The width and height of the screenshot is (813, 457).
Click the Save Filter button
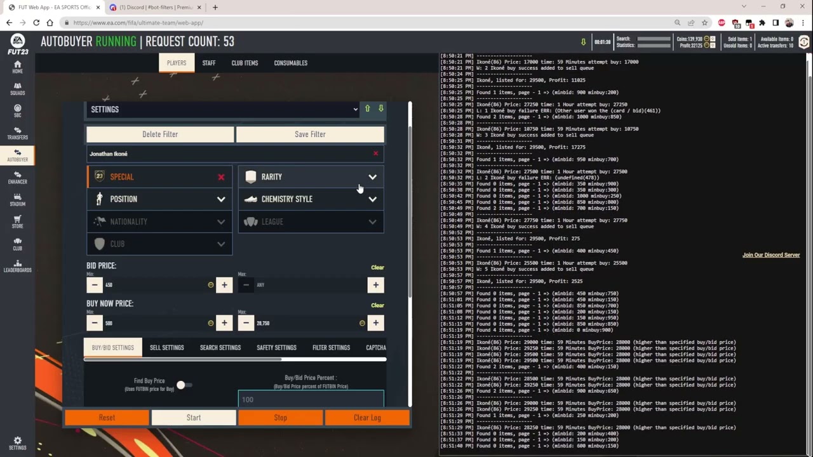(310, 135)
